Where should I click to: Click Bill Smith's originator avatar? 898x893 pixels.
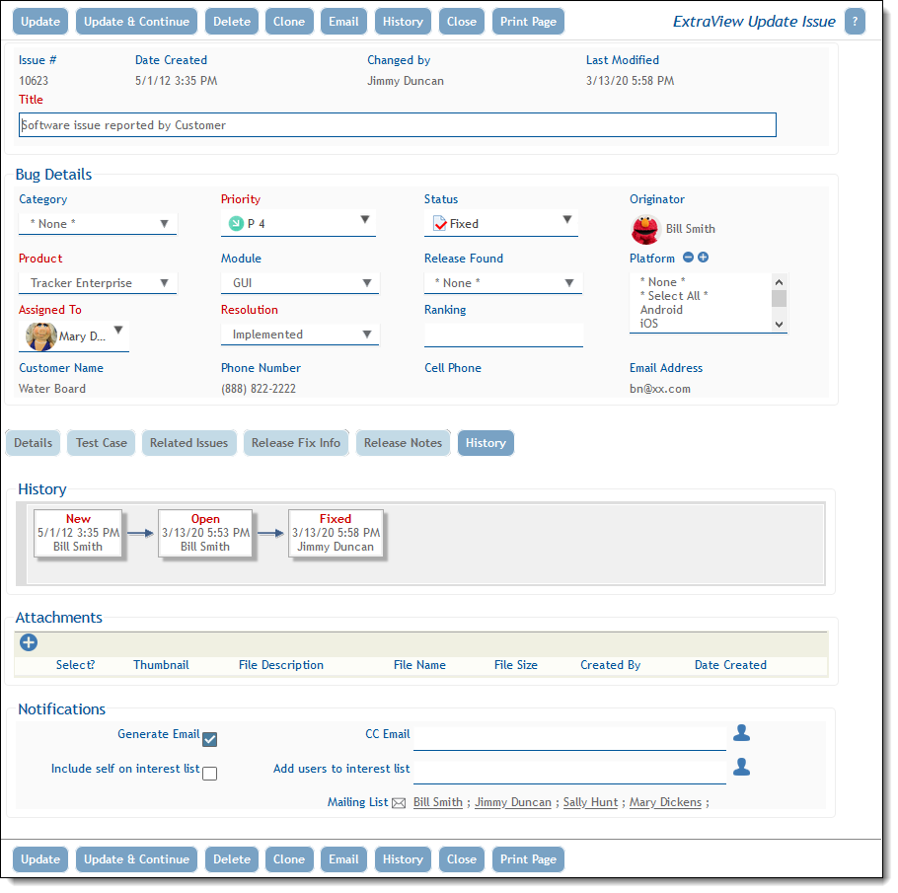(x=645, y=229)
